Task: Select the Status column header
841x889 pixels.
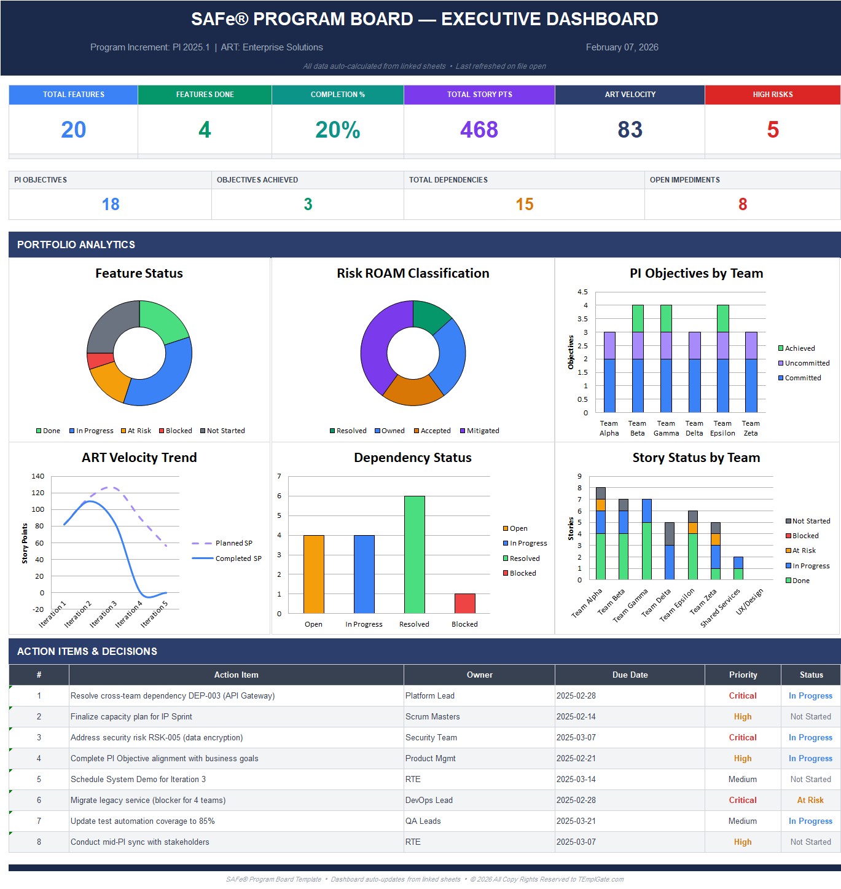Action: pyautogui.click(x=810, y=675)
